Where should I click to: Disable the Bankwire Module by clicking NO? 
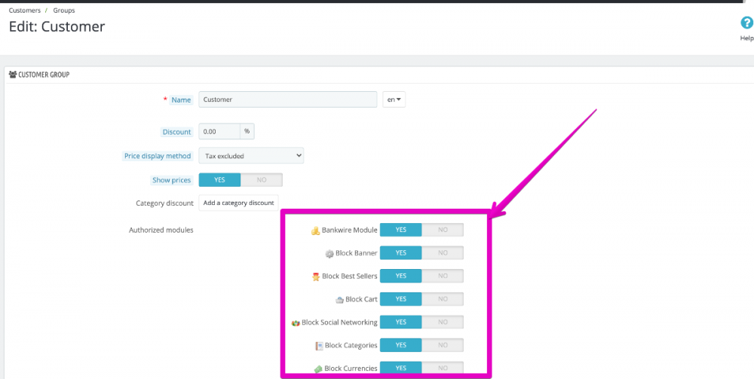tap(443, 230)
